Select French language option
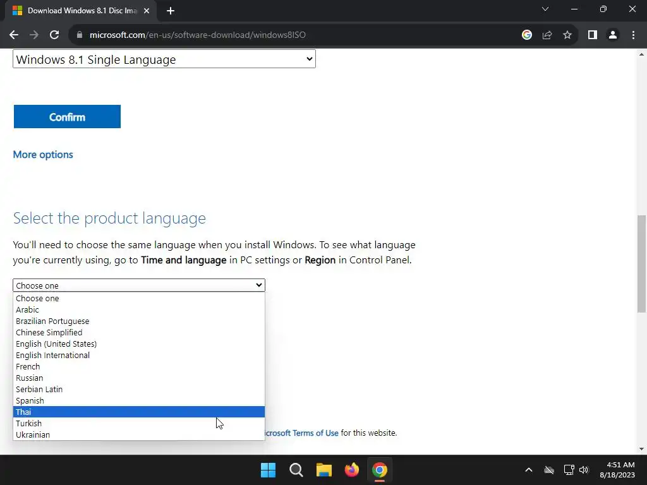The width and height of the screenshot is (647, 485). (x=139, y=366)
